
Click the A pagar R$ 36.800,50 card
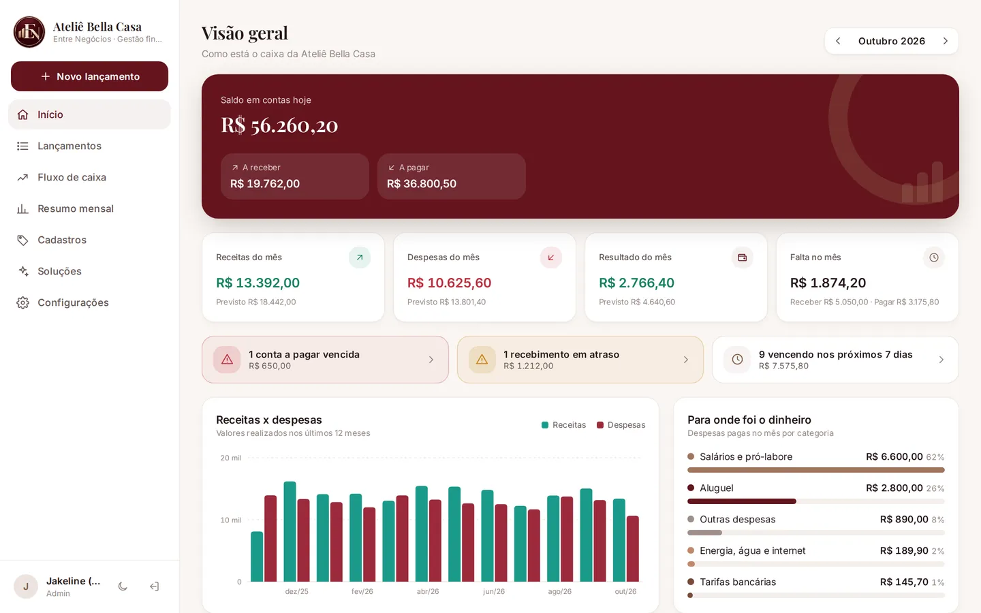(x=451, y=176)
